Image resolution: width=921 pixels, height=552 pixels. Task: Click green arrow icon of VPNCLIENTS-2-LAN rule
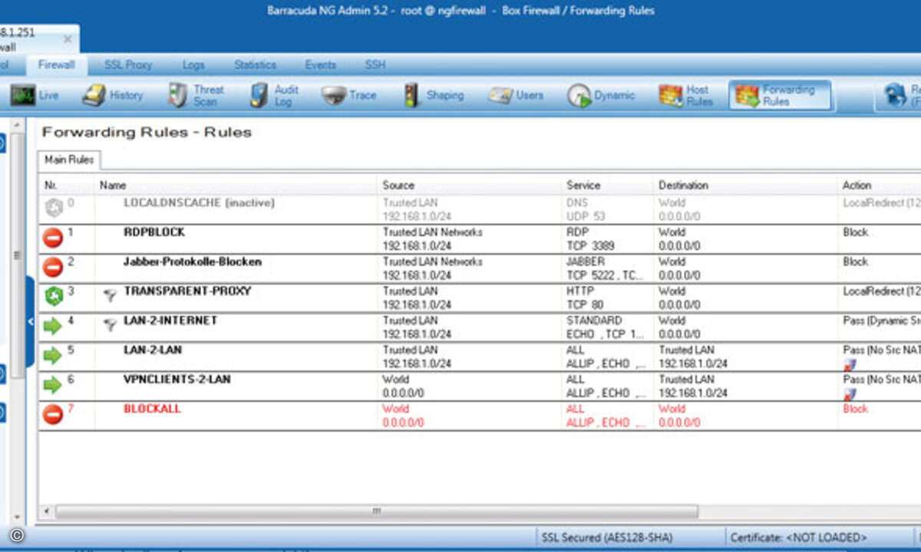(x=52, y=385)
